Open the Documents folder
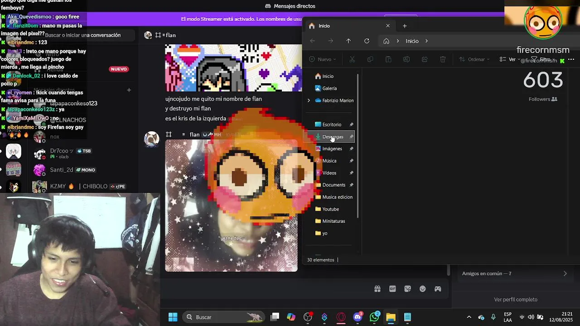The height and width of the screenshot is (326, 580). click(334, 185)
